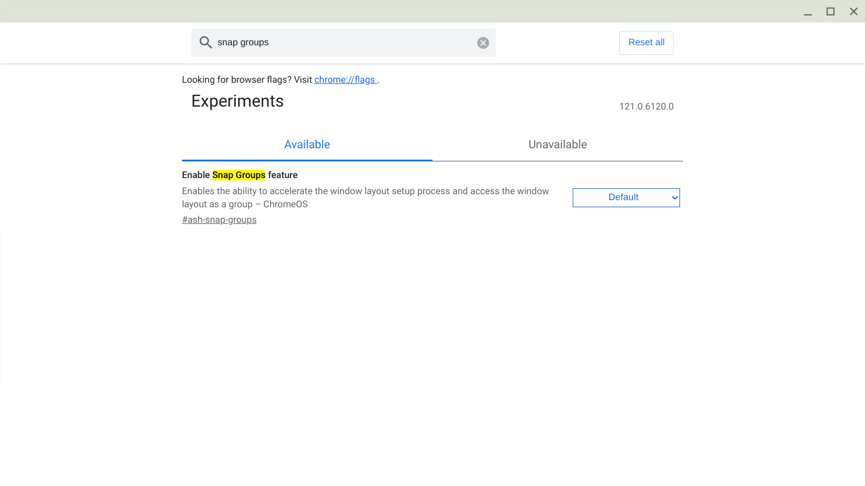The height and width of the screenshot is (486, 865).
Task: Click the Experiments page heading
Action: click(x=237, y=101)
